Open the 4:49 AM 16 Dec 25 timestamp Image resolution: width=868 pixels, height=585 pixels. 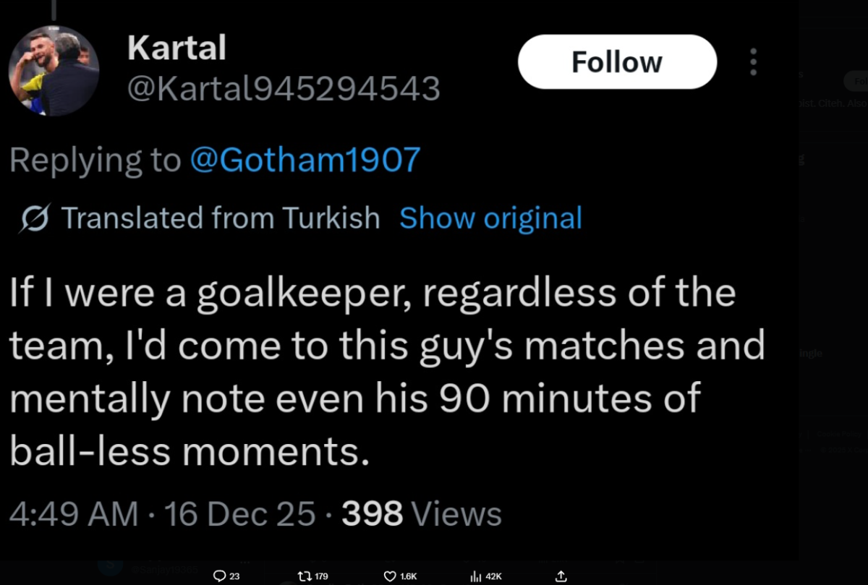point(163,514)
